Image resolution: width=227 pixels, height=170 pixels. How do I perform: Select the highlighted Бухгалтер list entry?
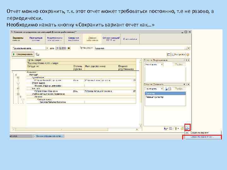tap(165, 93)
